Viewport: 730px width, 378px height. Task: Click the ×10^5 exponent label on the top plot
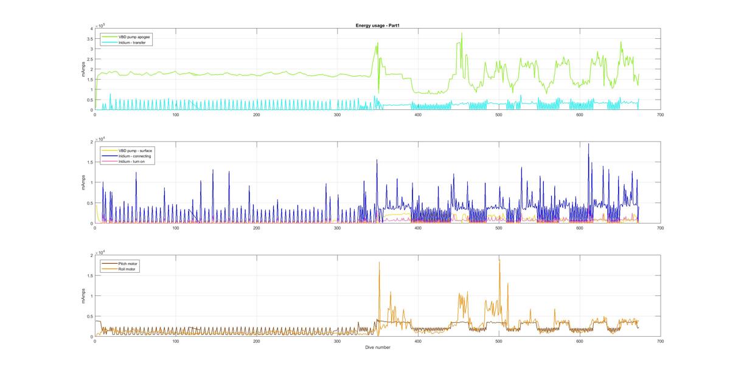pos(100,26)
